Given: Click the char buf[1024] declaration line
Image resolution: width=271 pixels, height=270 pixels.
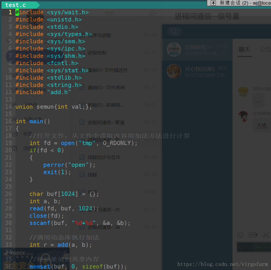Looking at the screenshot, I should [64, 194].
